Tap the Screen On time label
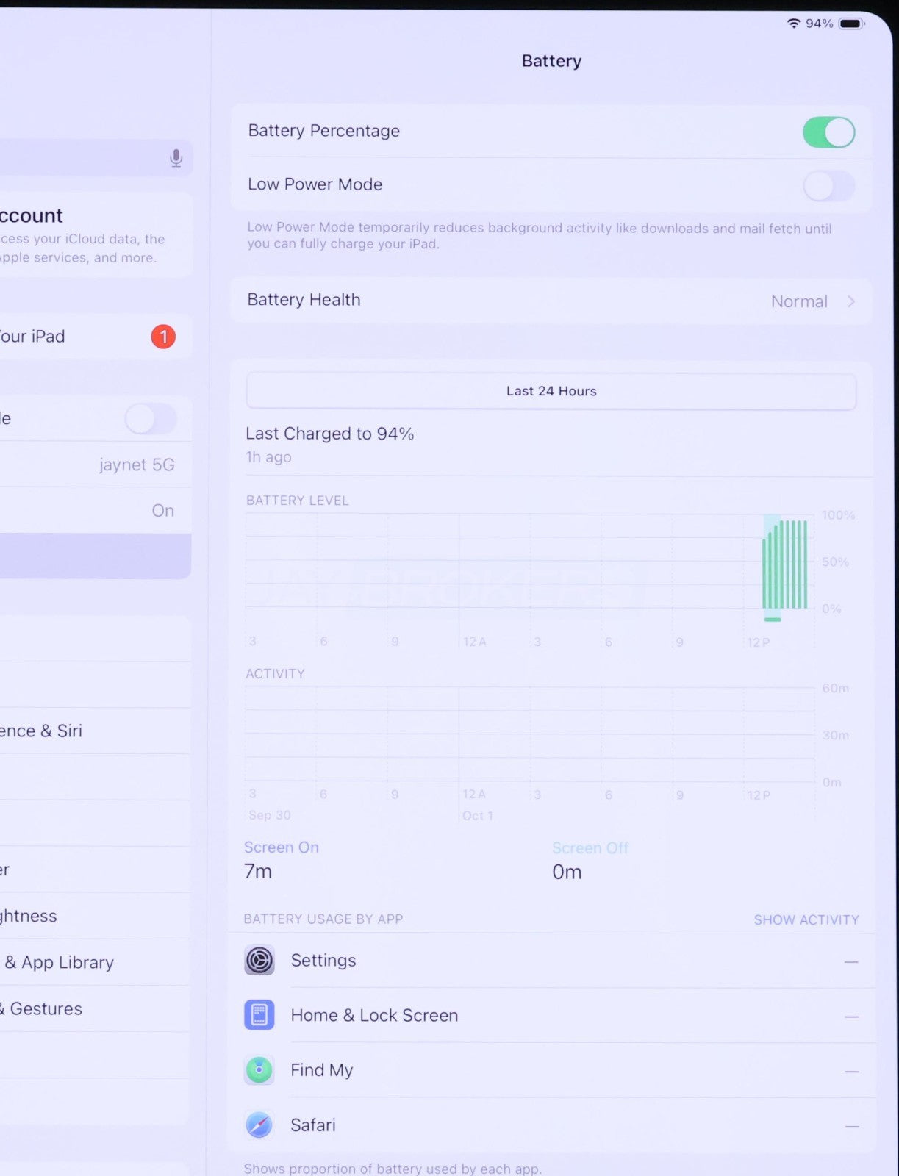 [281, 847]
